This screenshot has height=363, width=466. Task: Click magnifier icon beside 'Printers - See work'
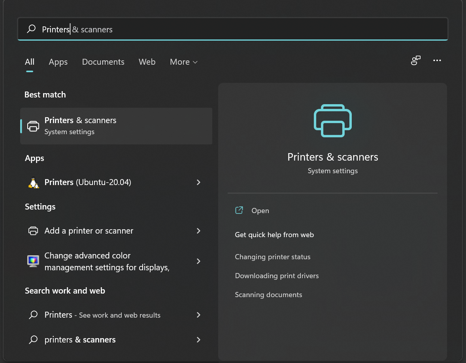(x=33, y=314)
